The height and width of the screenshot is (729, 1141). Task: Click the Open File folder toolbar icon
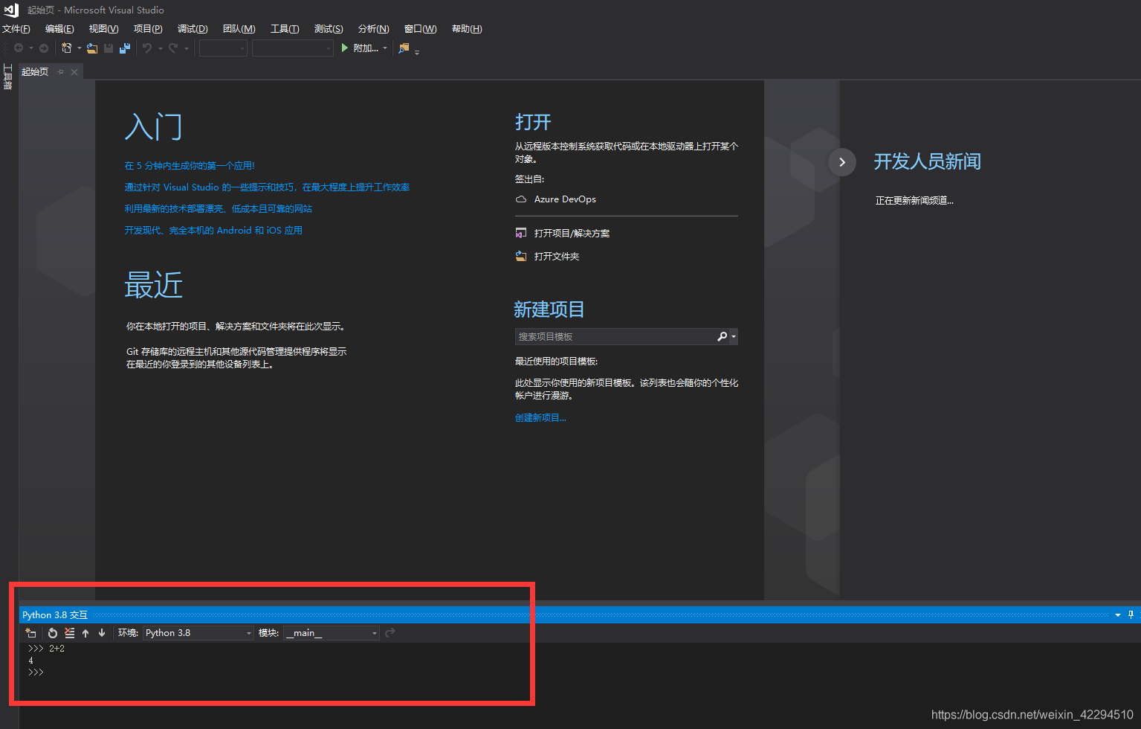(x=92, y=48)
